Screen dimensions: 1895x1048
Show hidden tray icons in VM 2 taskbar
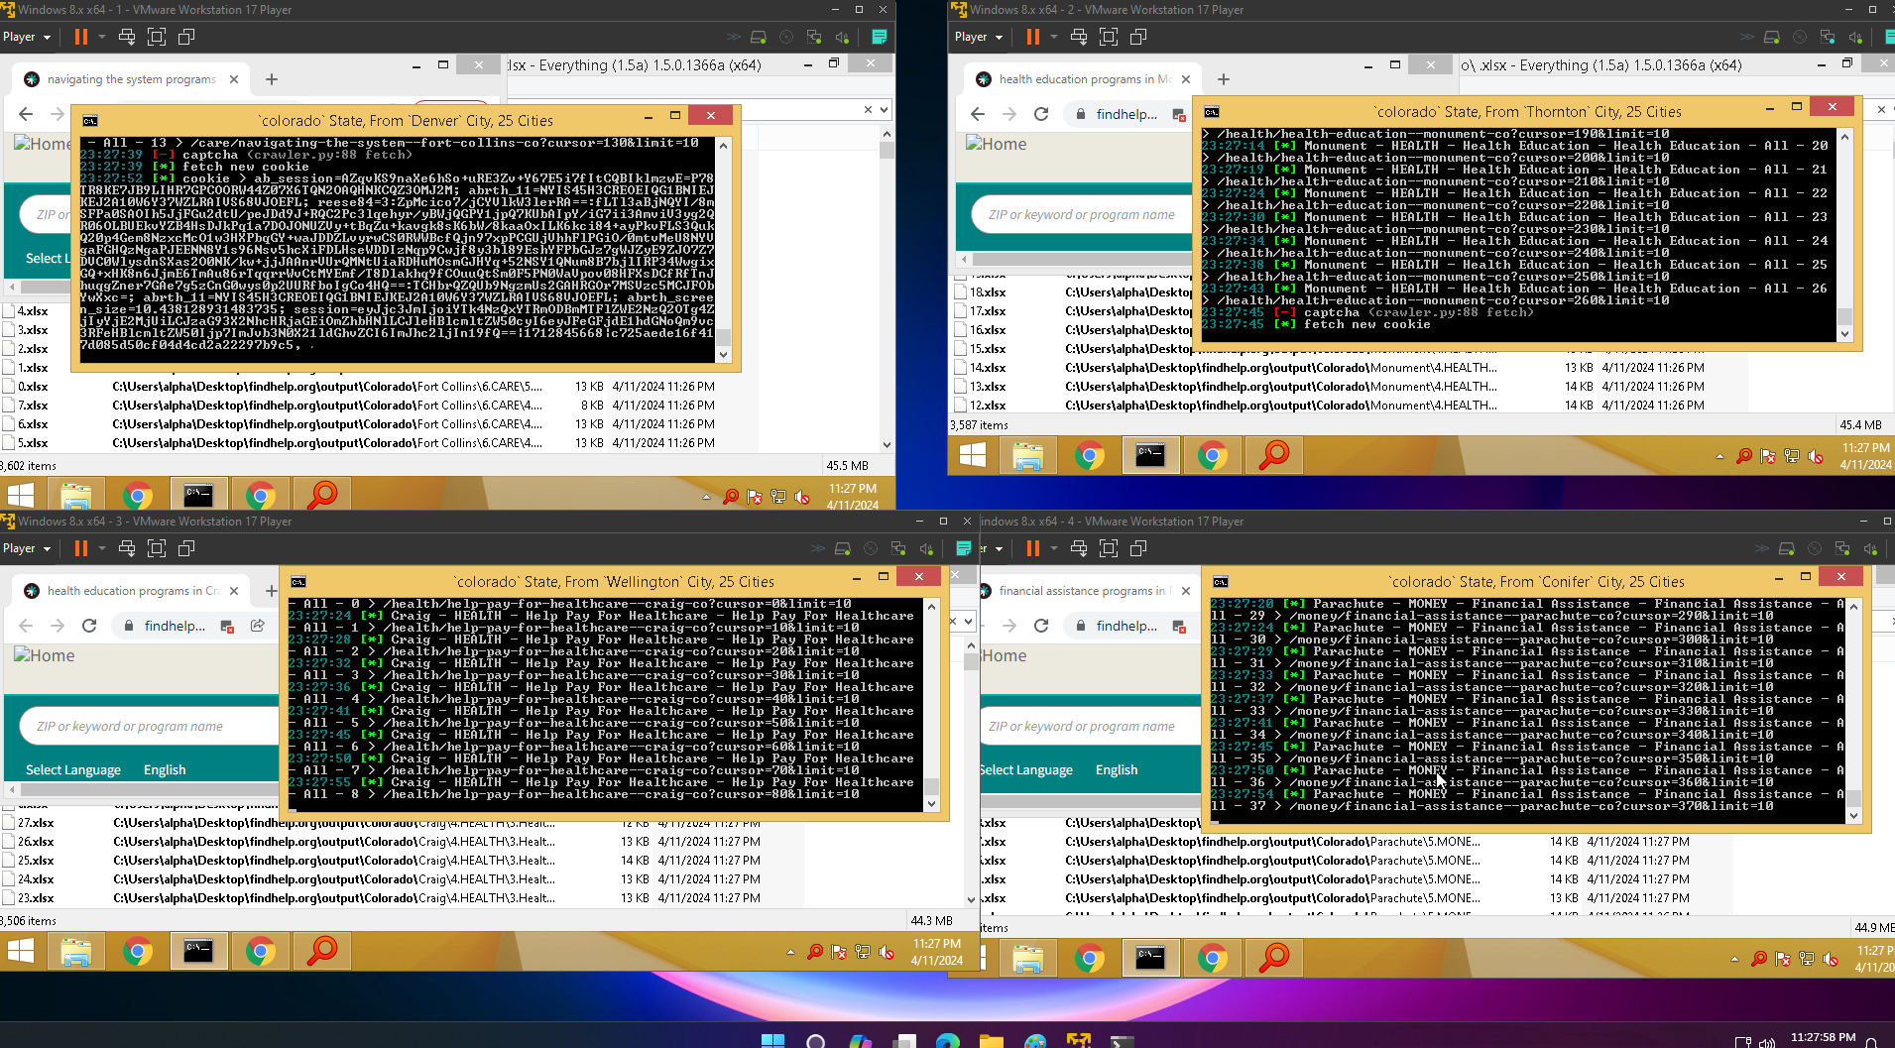tap(1719, 457)
